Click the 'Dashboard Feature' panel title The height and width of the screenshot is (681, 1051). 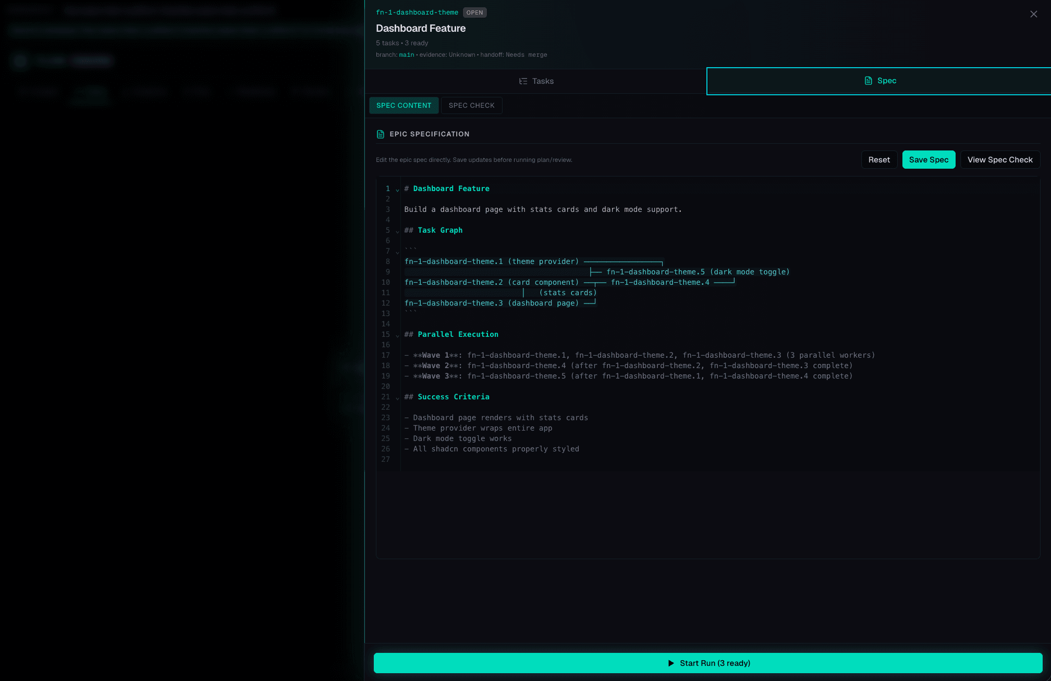click(421, 29)
